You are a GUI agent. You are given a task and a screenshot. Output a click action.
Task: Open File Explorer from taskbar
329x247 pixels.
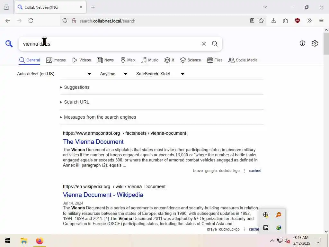pyautogui.click(x=24, y=241)
